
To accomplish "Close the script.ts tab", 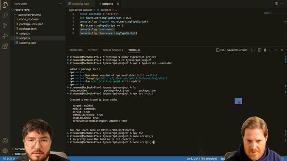I will pos(118,4).
